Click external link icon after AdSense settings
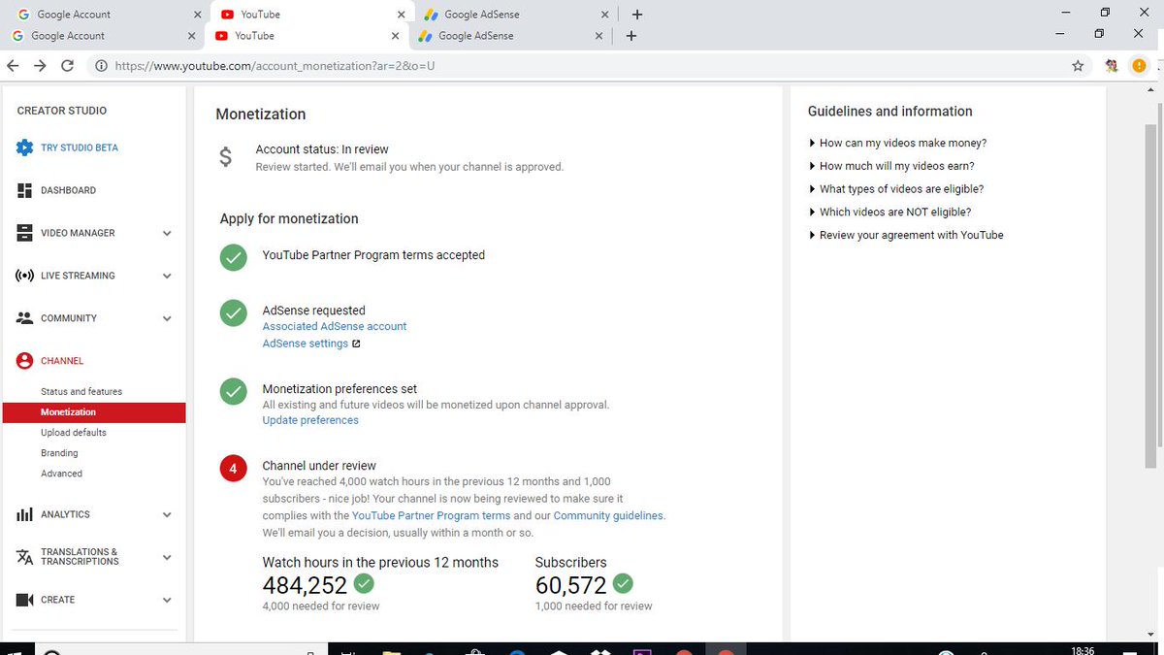 tap(356, 344)
